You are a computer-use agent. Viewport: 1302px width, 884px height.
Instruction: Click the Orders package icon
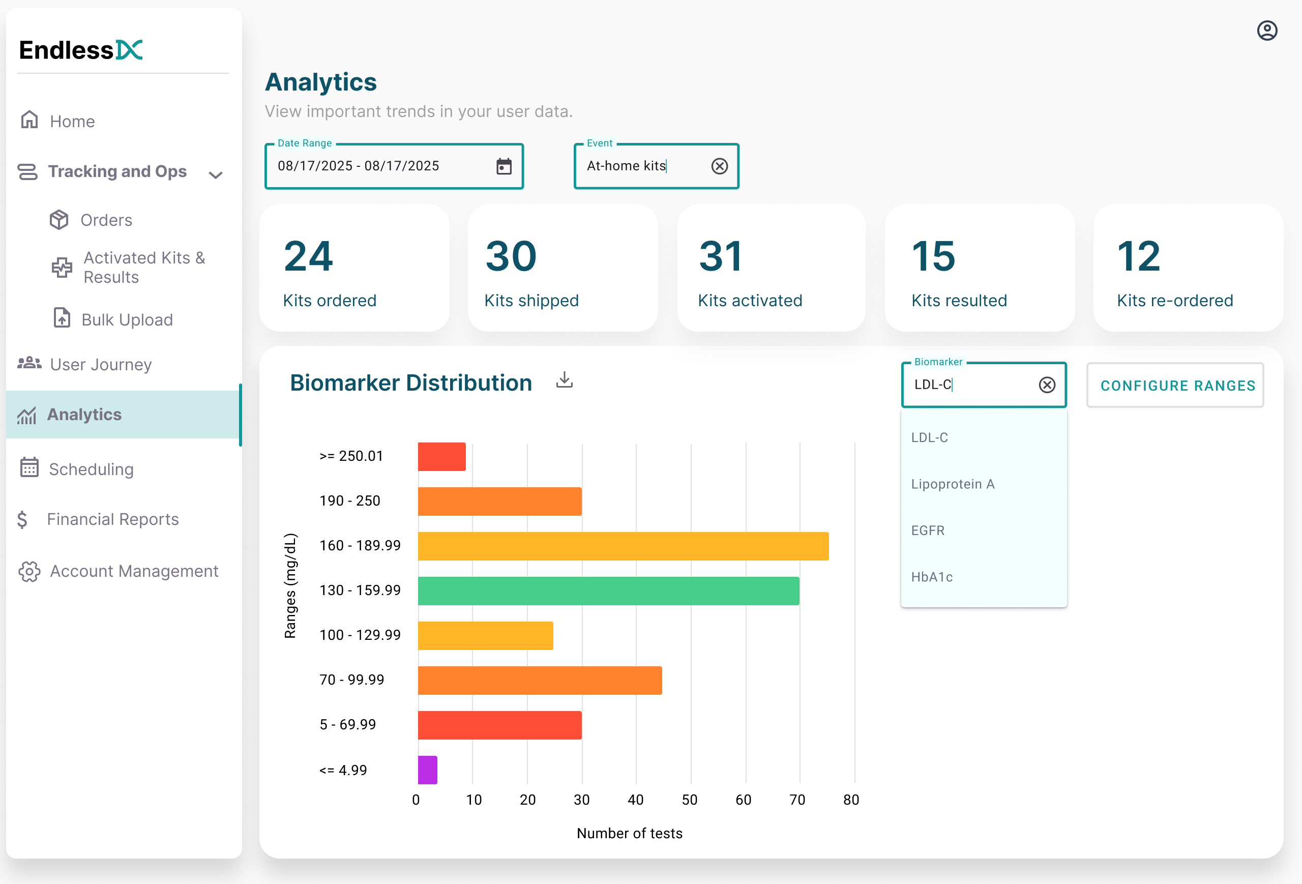point(59,220)
